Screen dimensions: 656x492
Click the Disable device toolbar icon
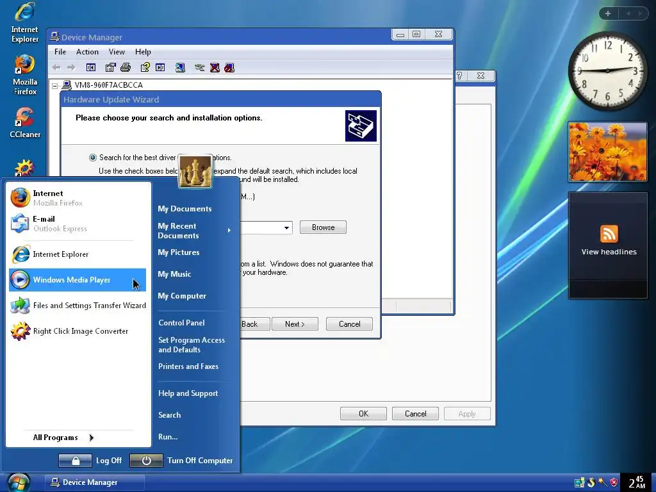(x=229, y=67)
